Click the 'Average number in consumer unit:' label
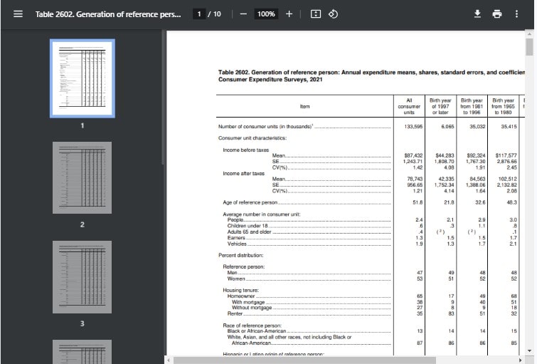Screen dimensions: 537x364 tap(262, 214)
